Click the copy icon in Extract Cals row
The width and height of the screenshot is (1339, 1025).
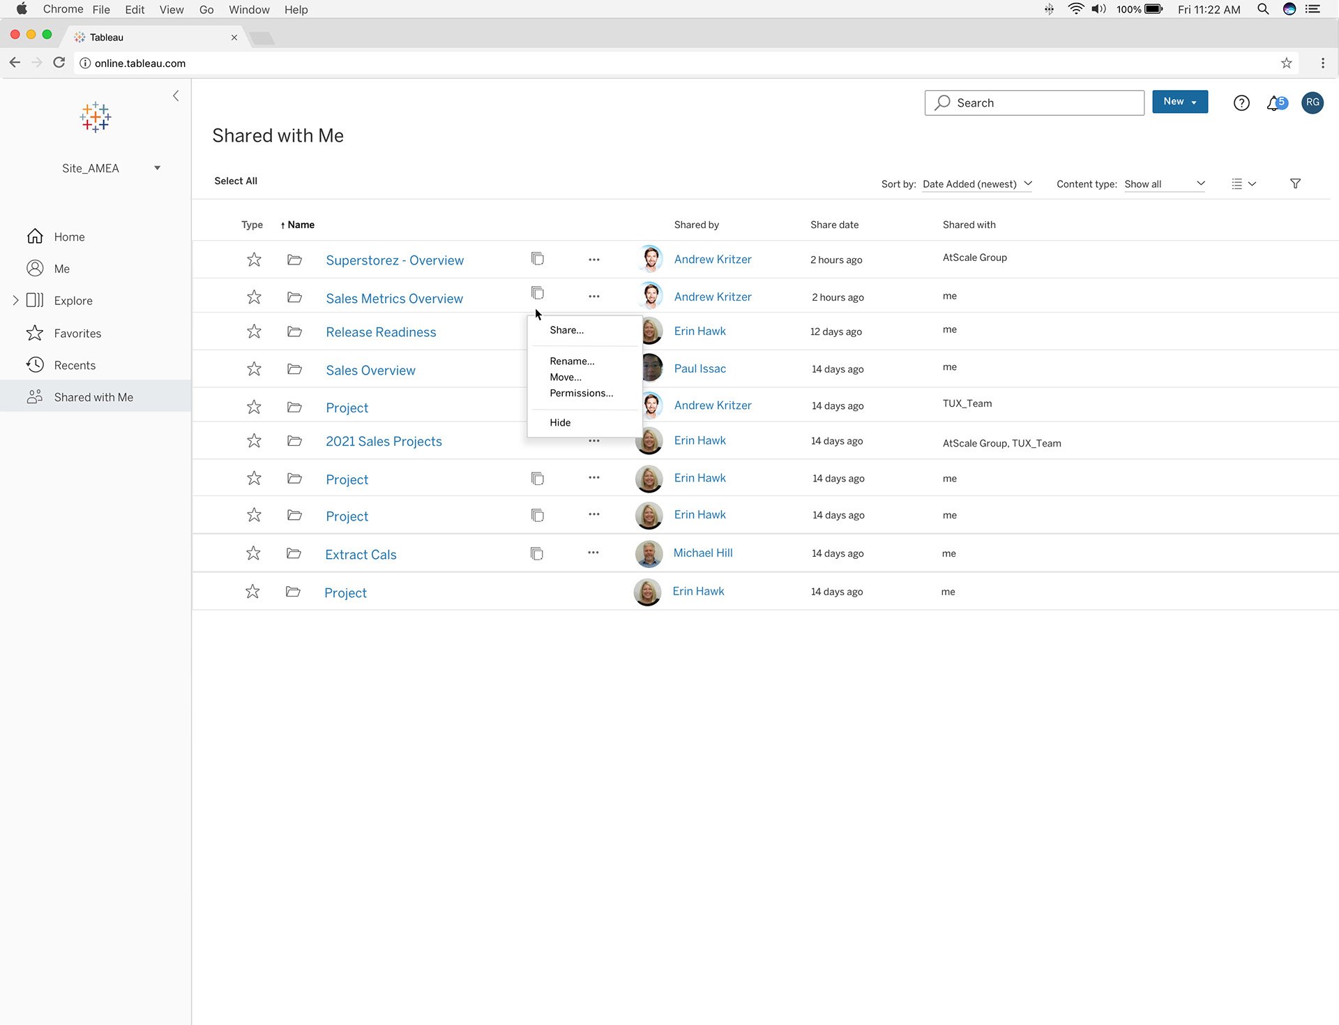point(536,553)
